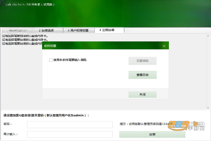
Task: Click the 加密 button
Action: click(x=152, y=134)
